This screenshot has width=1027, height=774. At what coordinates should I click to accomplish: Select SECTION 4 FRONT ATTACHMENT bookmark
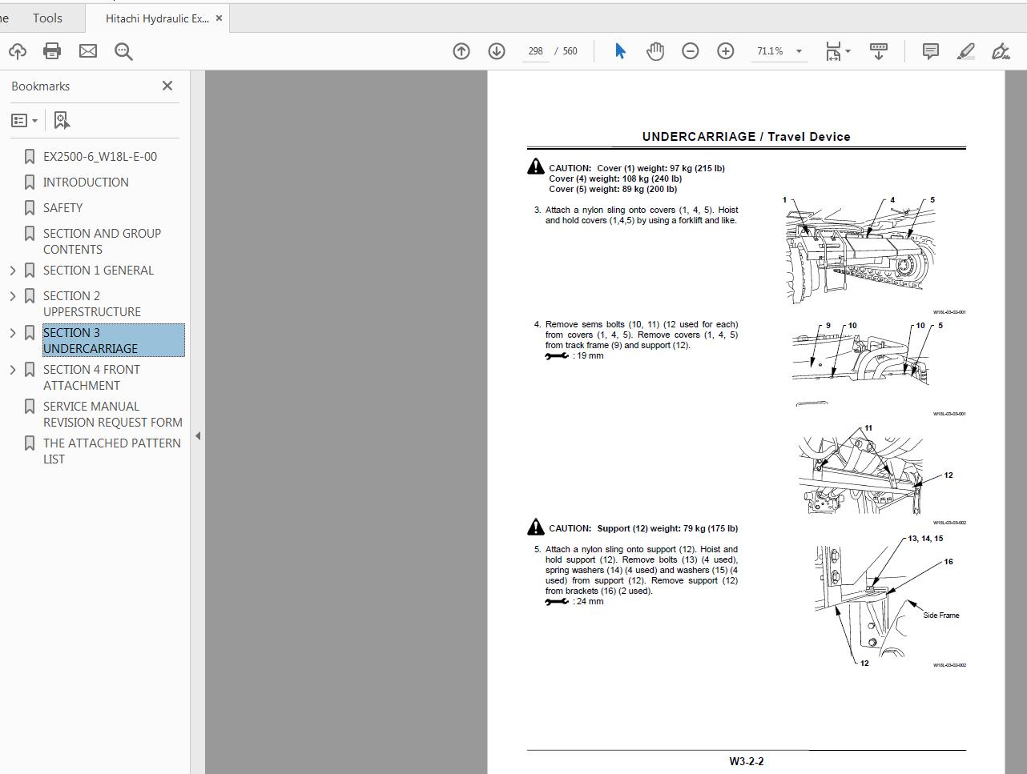91,378
